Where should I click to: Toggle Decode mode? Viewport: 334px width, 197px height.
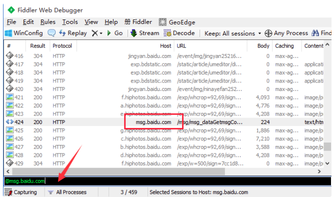(x=179, y=33)
